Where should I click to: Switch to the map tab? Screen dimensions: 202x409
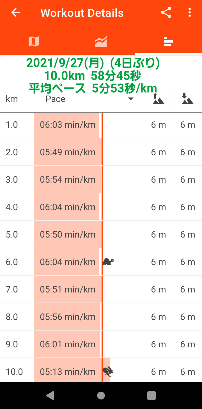(34, 42)
